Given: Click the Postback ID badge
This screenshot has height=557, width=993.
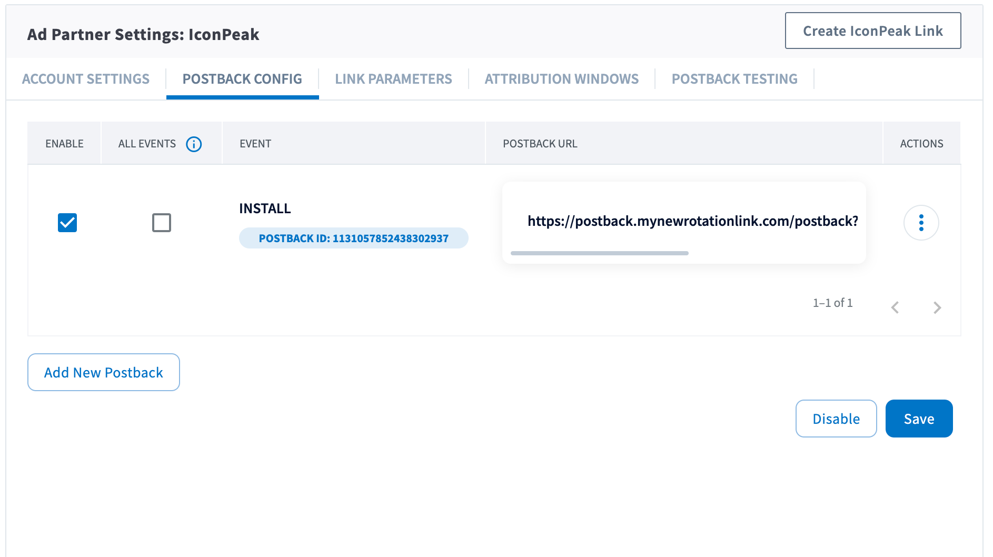Looking at the screenshot, I should [x=353, y=238].
